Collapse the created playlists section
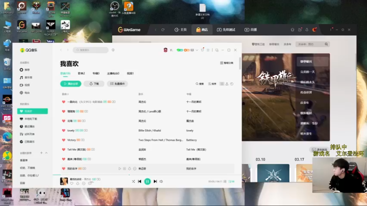Viewport: 367px width, 206px height. 46,153
